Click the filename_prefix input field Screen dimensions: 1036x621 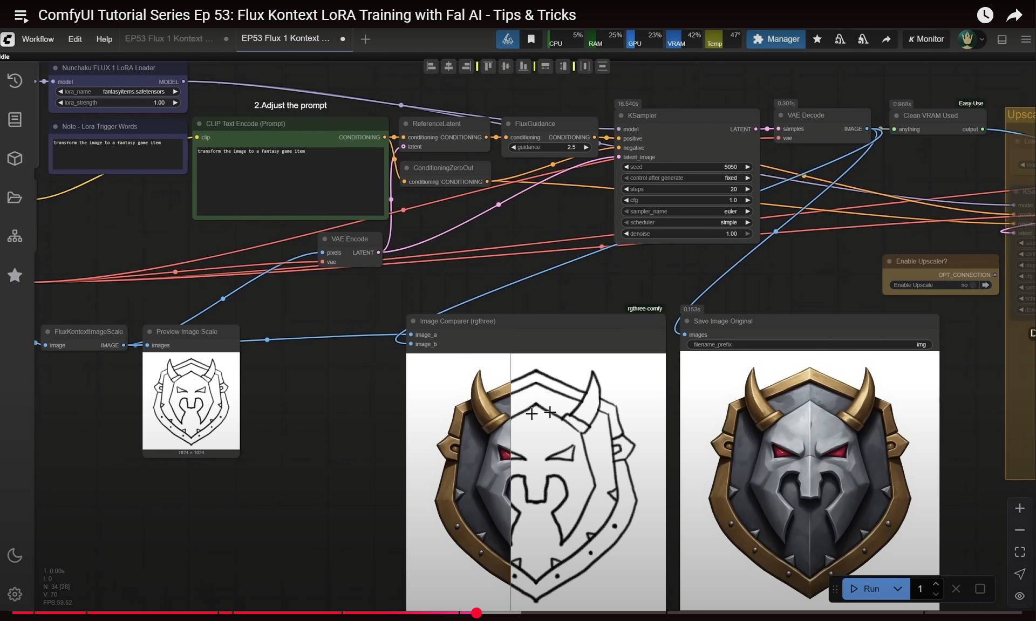808,345
